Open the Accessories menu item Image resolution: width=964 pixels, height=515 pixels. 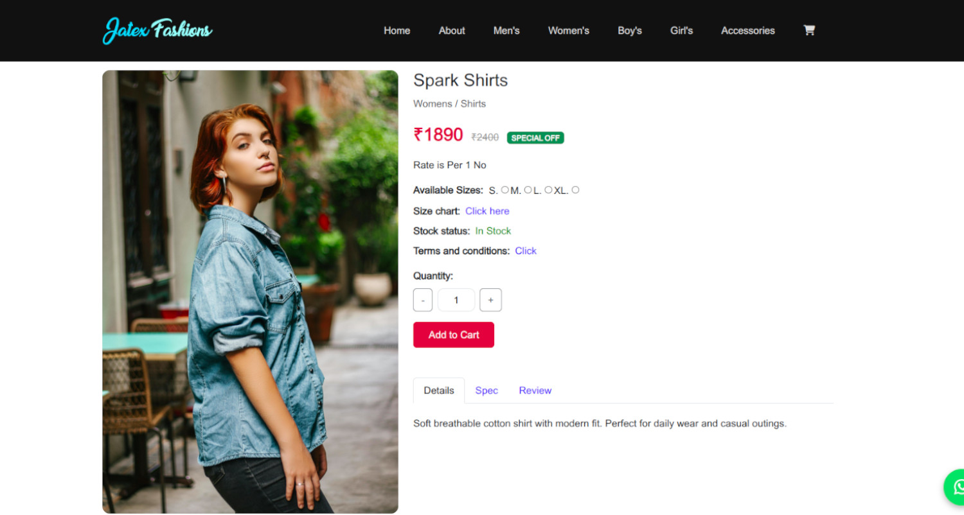(747, 31)
